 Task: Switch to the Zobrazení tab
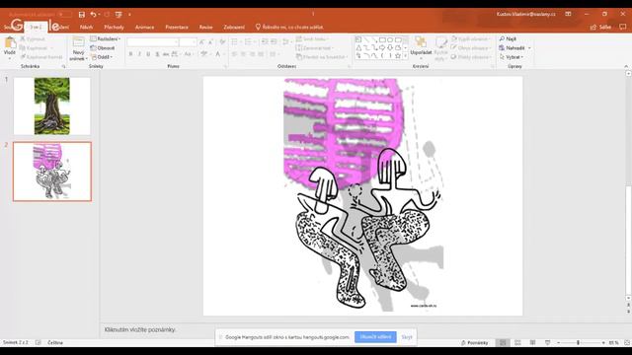pos(234,27)
